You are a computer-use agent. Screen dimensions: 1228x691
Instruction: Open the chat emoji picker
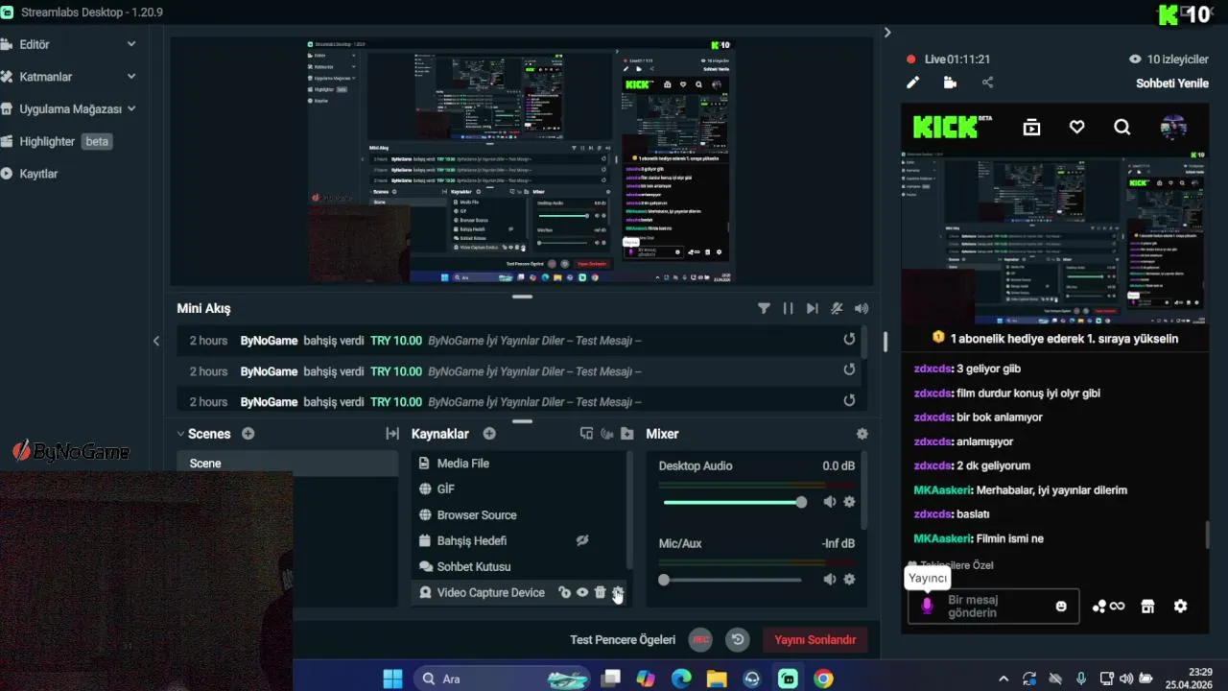coord(1061,607)
